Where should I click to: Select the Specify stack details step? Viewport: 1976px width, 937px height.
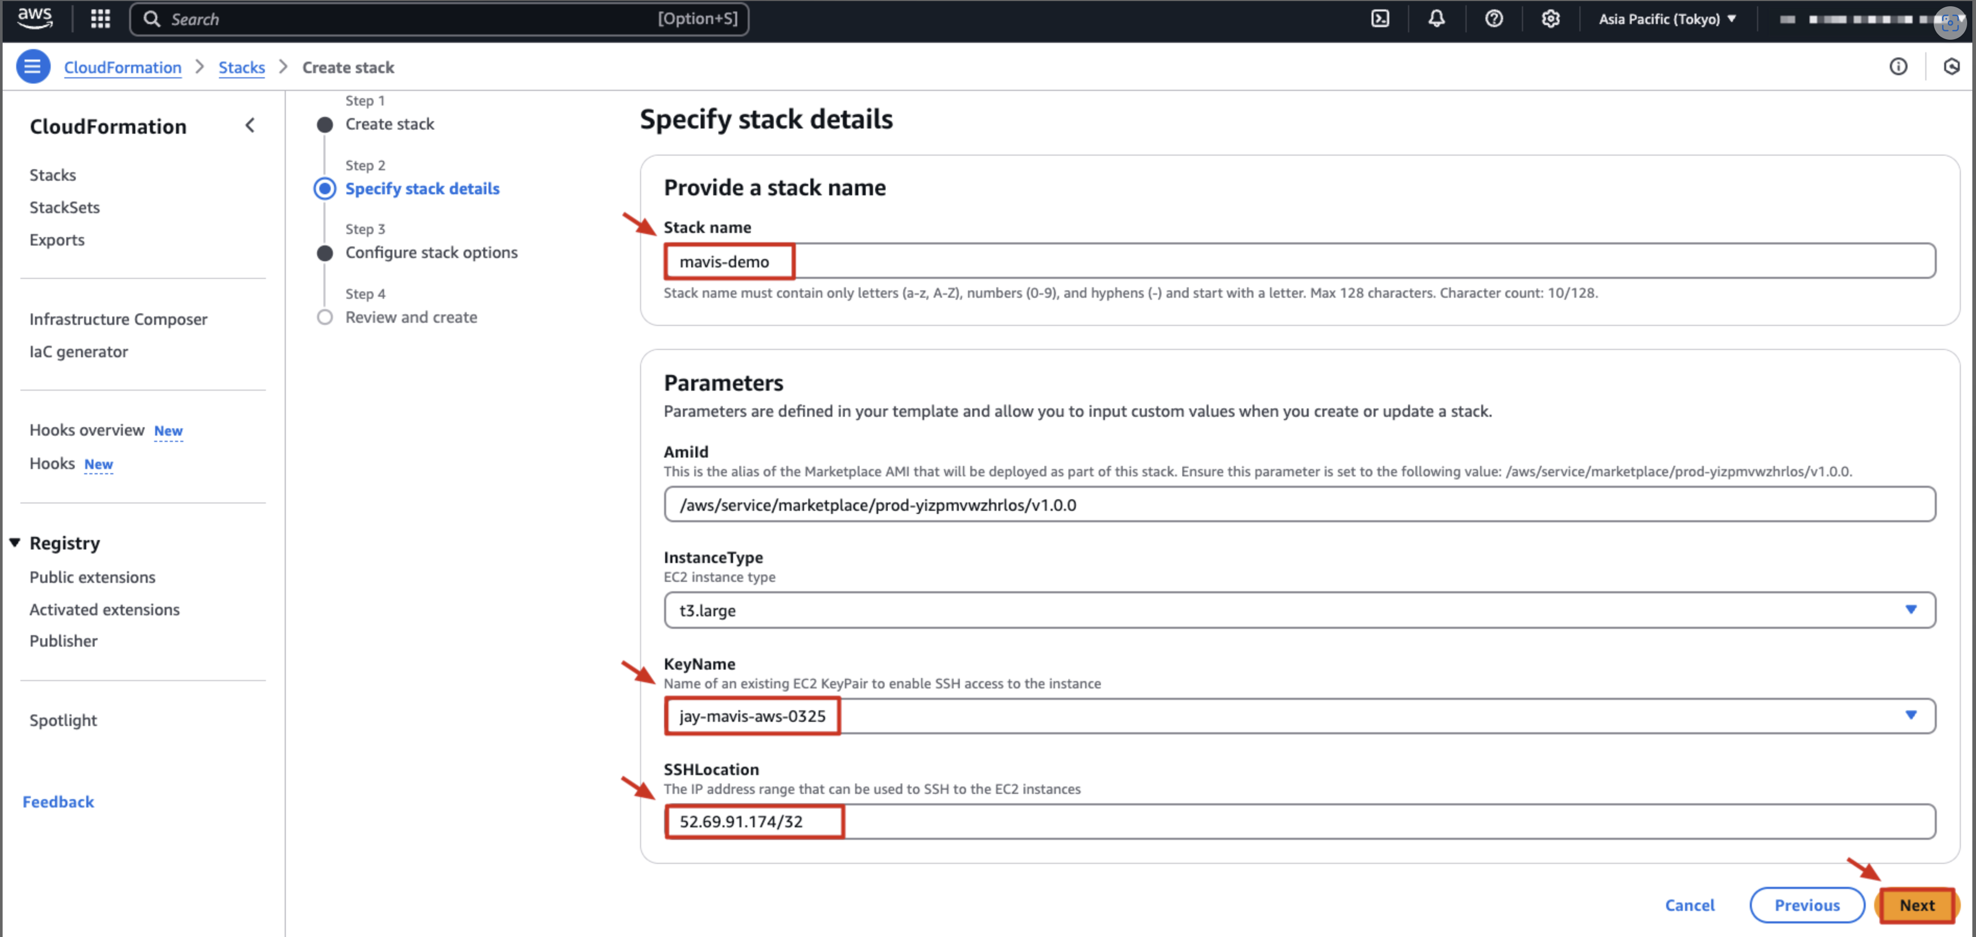(x=421, y=189)
